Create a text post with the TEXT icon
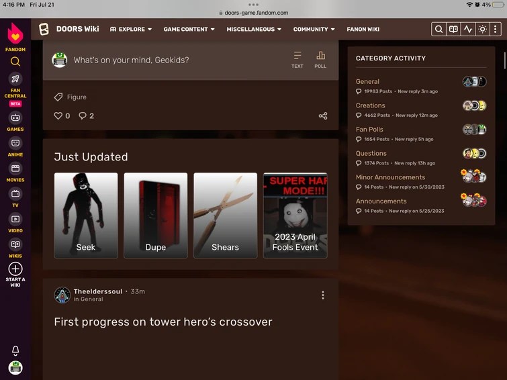 (x=297, y=60)
